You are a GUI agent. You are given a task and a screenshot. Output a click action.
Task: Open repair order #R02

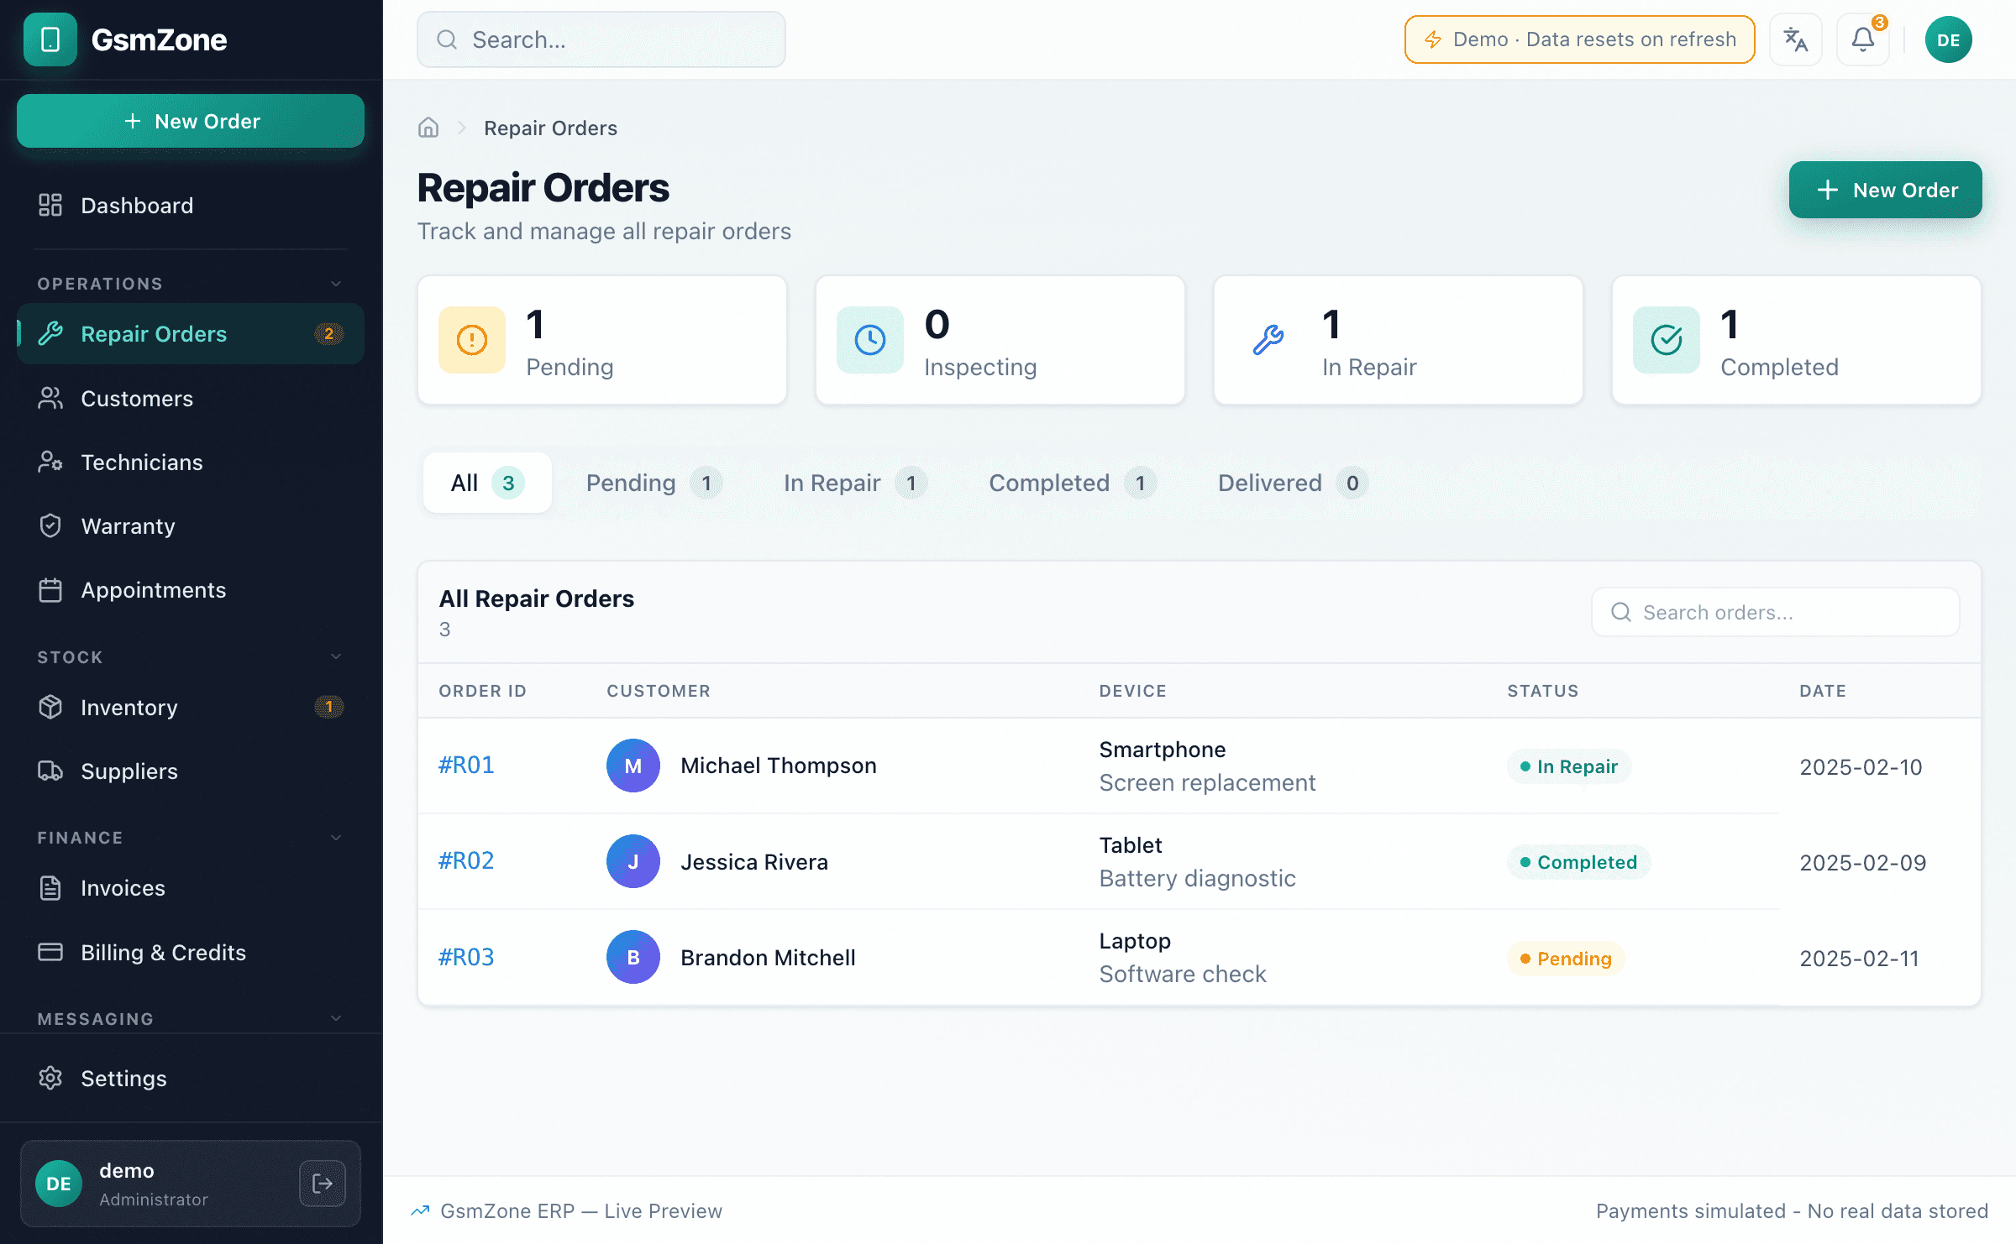[465, 860]
